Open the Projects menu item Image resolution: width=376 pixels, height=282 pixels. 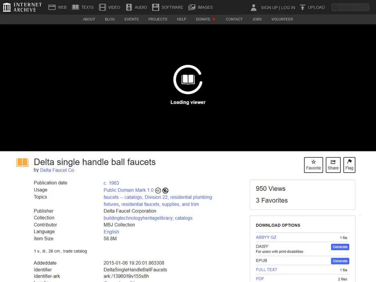[158, 19]
